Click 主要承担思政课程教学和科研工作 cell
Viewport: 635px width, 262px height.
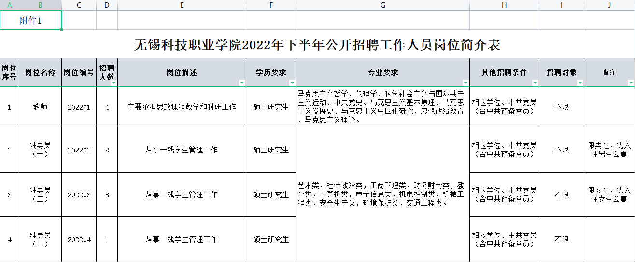(182, 107)
